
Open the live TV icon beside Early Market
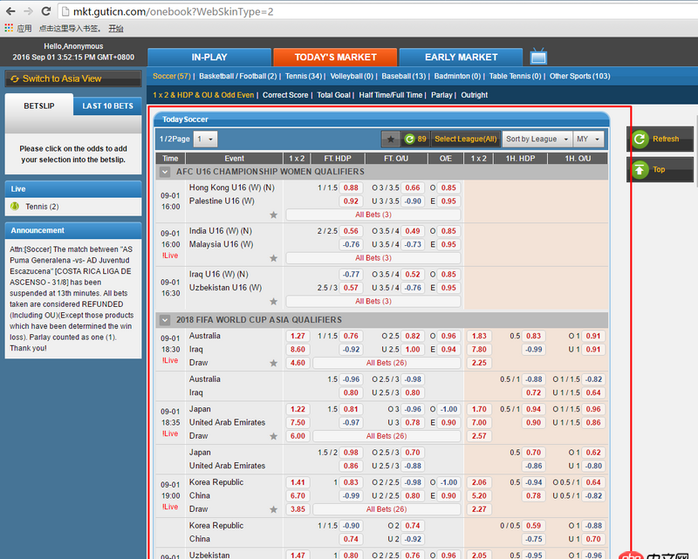coord(538,57)
